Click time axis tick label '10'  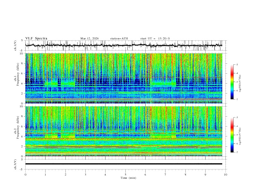pos(225,175)
